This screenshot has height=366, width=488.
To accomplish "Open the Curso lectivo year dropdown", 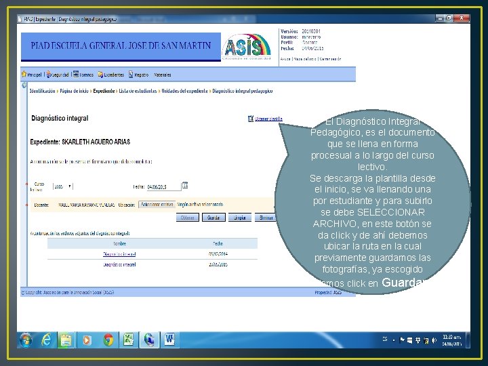I will click(x=63, y=186).
